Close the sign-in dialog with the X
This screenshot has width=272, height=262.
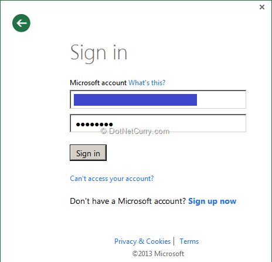point(262,7)
